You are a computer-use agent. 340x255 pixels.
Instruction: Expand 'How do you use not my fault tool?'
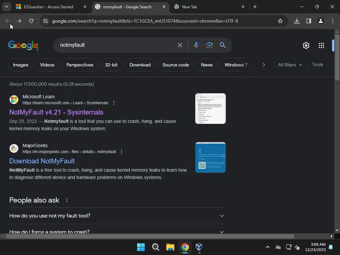pos(117,216)
